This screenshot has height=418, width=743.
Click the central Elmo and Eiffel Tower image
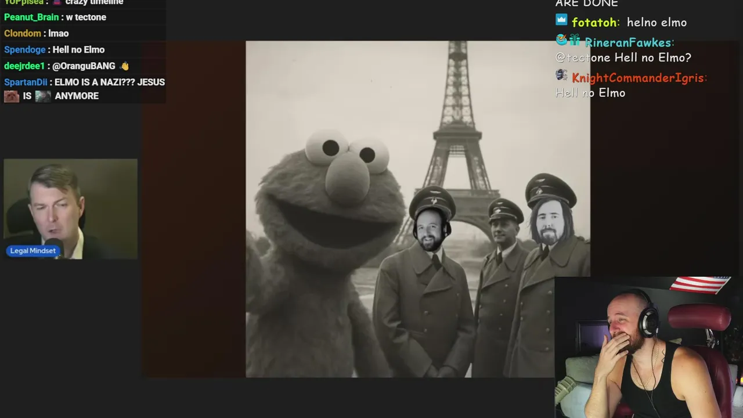click(x=418, y=209)
